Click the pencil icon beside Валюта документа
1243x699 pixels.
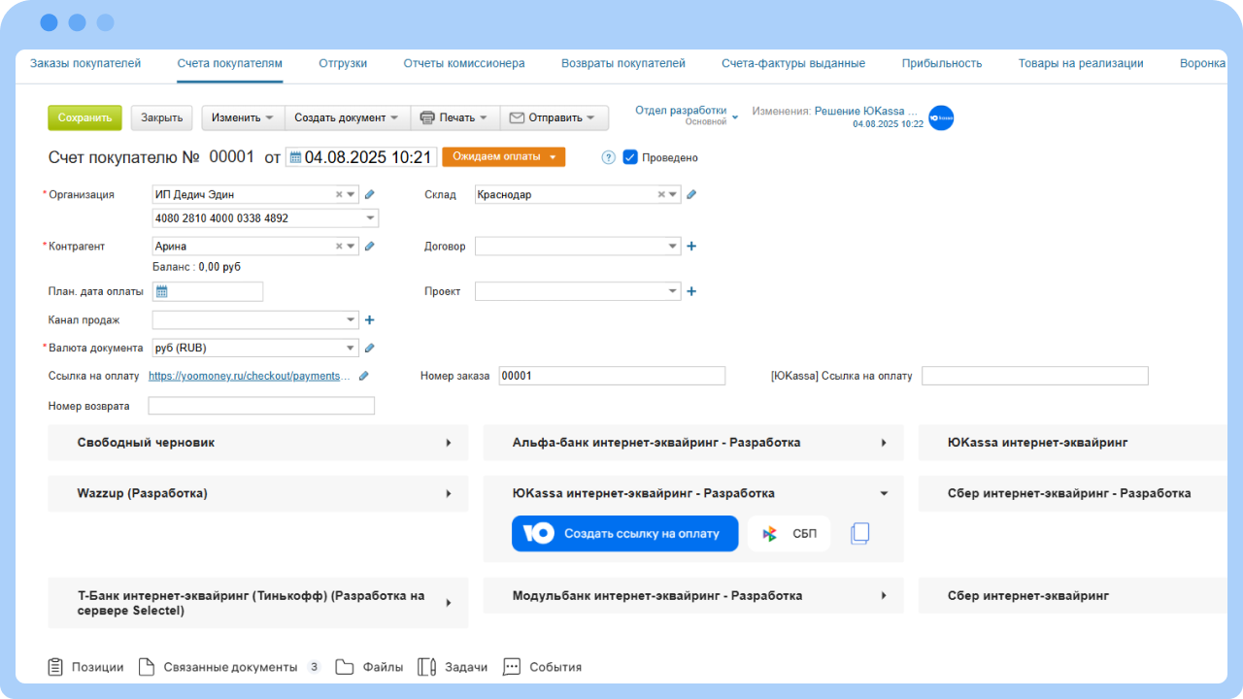pyautogui.click(x=369, y=348)
